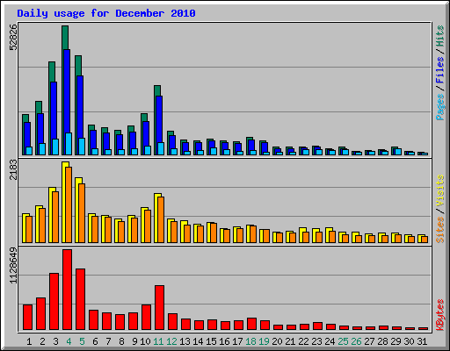Image resolution: width=450 pixels, height=351 pixels.
Task: Click day label 24 on the x-axis
Action: (330, 341)
